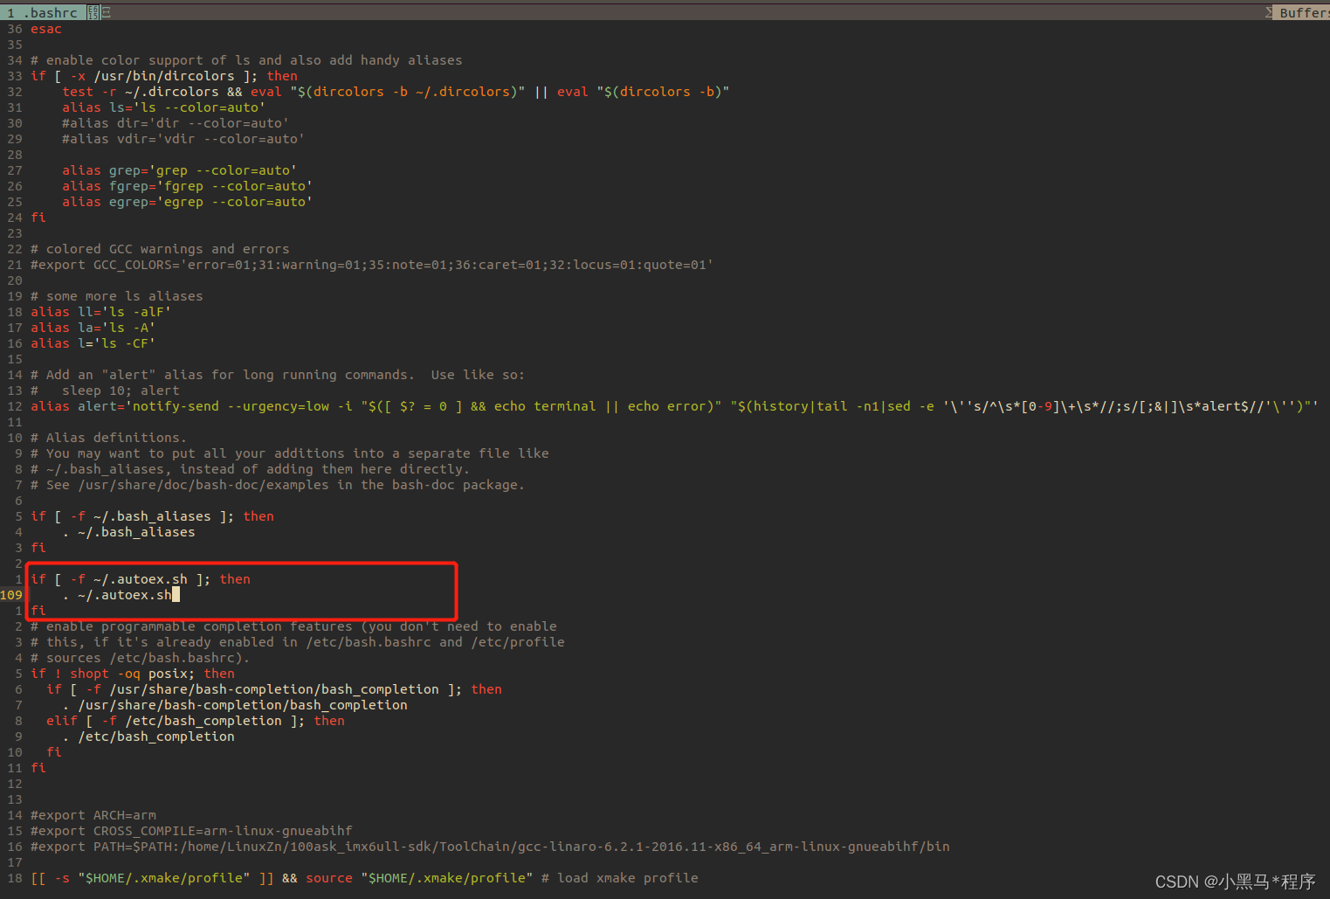The image size is (1330, 899).
Task: Click commented line '#export ARCH=arm'
Action: pyautogui.click(x=93, y=815)
